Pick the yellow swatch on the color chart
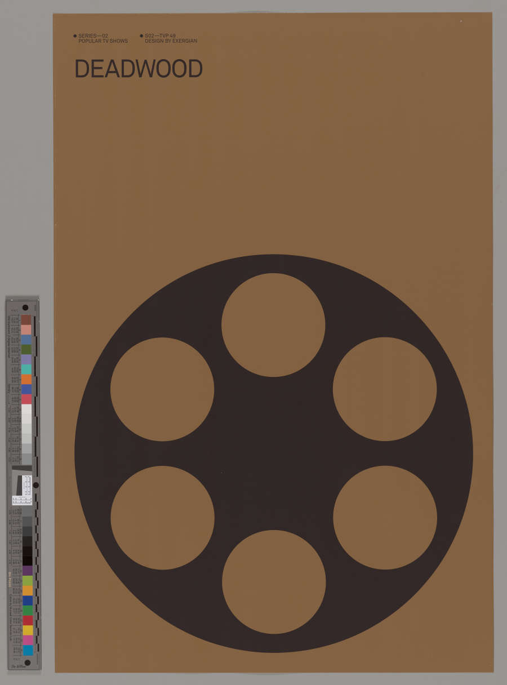This screenshot has width=507, height=685. click(28, 630)
